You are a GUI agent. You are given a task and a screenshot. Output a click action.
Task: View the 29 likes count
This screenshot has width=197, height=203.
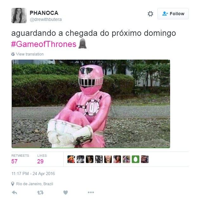point(40,161)
